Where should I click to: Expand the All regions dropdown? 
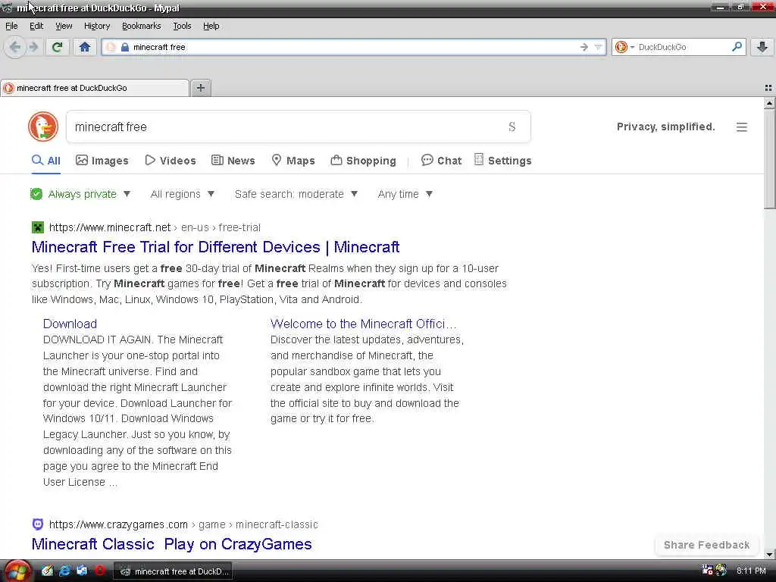(x=182, y=194)
